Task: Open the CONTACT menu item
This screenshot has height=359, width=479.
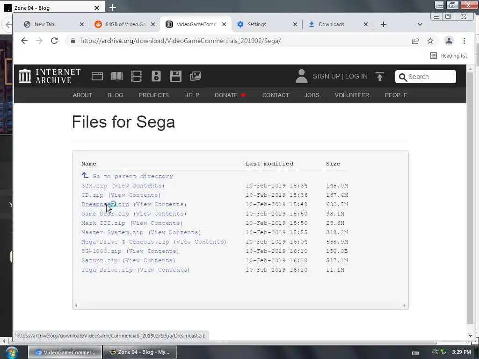Action: click(276, 95)
